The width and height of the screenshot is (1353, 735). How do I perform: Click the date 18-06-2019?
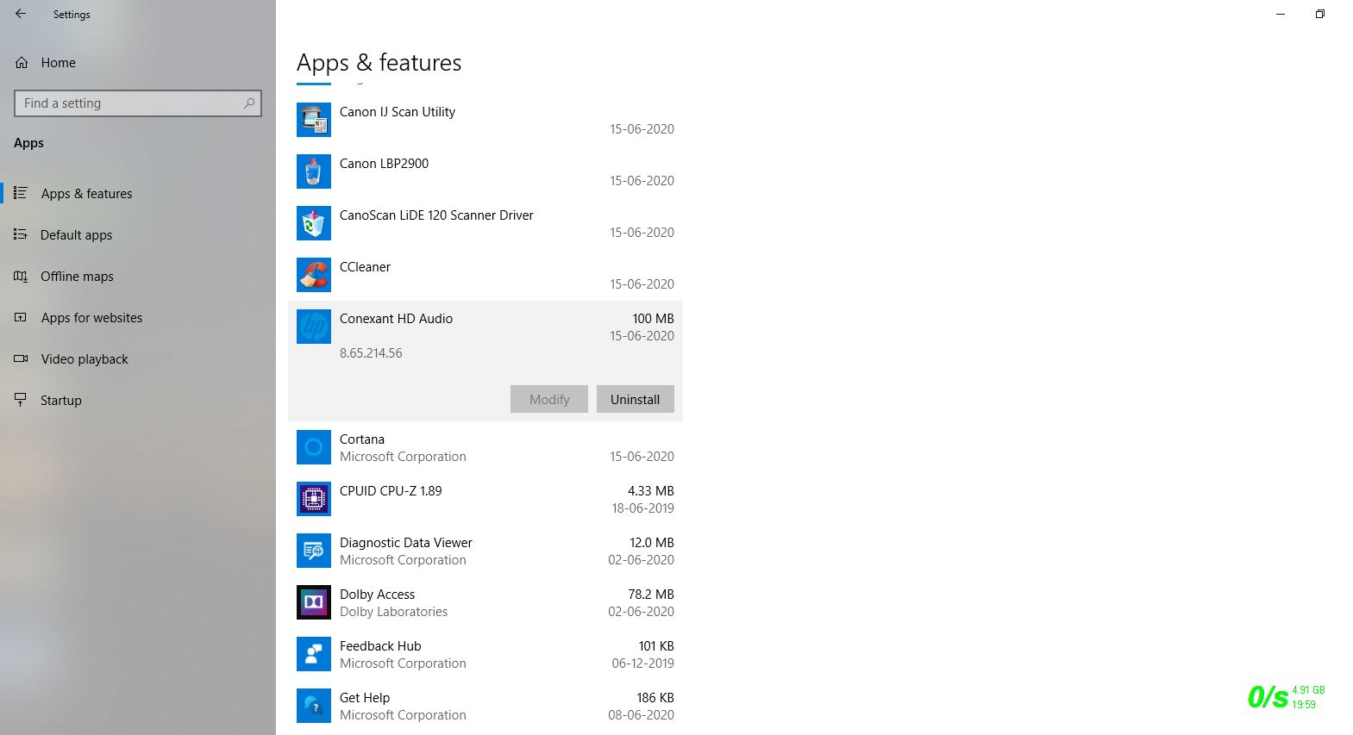pos(643,508)
